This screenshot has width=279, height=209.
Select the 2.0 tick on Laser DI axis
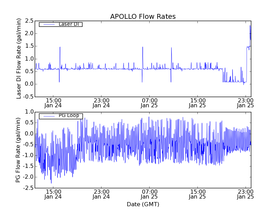(29, 33)
